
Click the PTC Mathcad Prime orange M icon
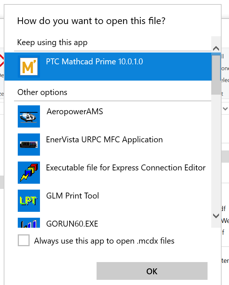click(x=28, y=67)
